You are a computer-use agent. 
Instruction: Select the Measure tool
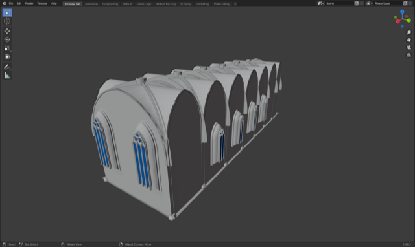(7, 76)
